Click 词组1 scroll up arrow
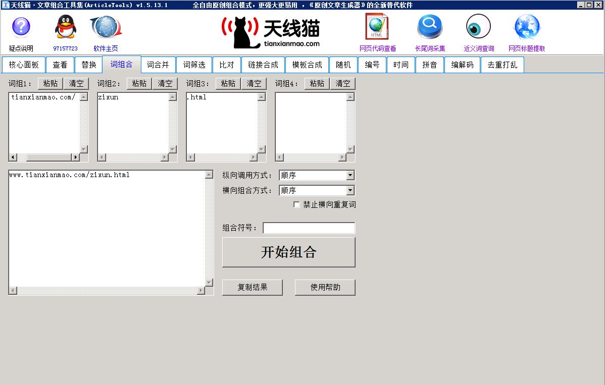The width and height of the screenshot is (605, 385). (84, 97)
